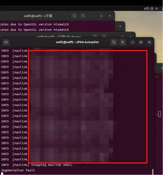163x175 pixels.
Task: Minimize the ~/下载 terminal window
Action: click(93, 16)
